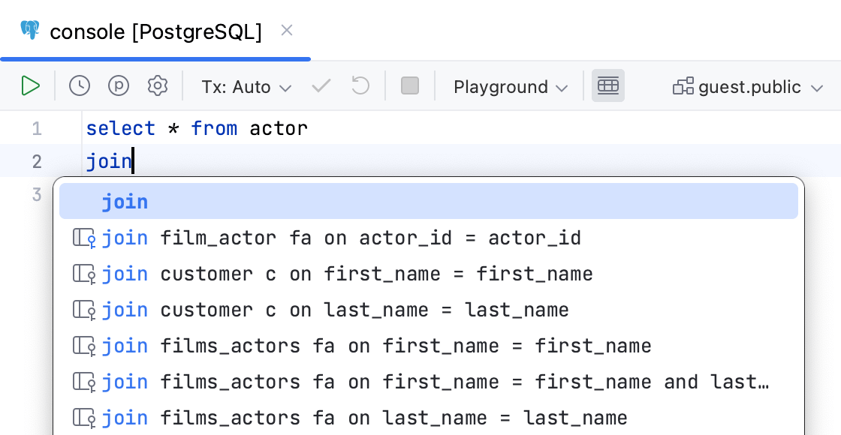The image size is (841, 435).
Task: Open the Tx: Auto transaction mode dropdown
Action: point(246,85)
